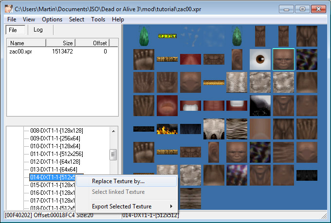Select tree item 012-DXT1-1-[64x128]
The width and height of the screenshot is (331, 223).
[55, 162]
